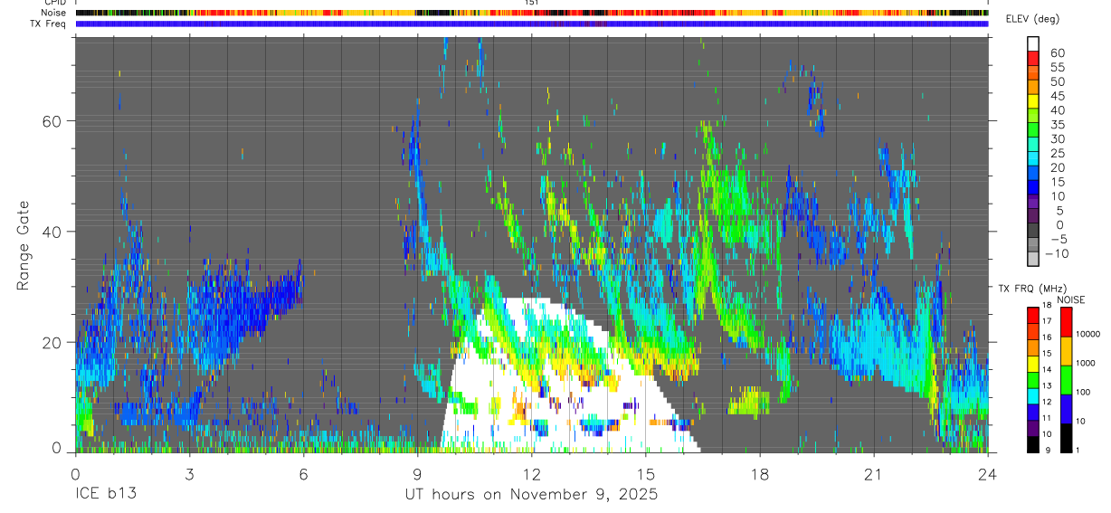Select the 'ICE b13' radar beam label
The width and height of the screenshot is (1111, 513).
pyautogui.click(x=107, y=495)
